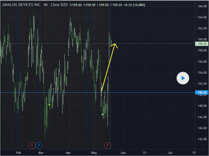209x156 pixels.
Task: Click the Jun label on time axis
Action: click(x=123, y=152)
